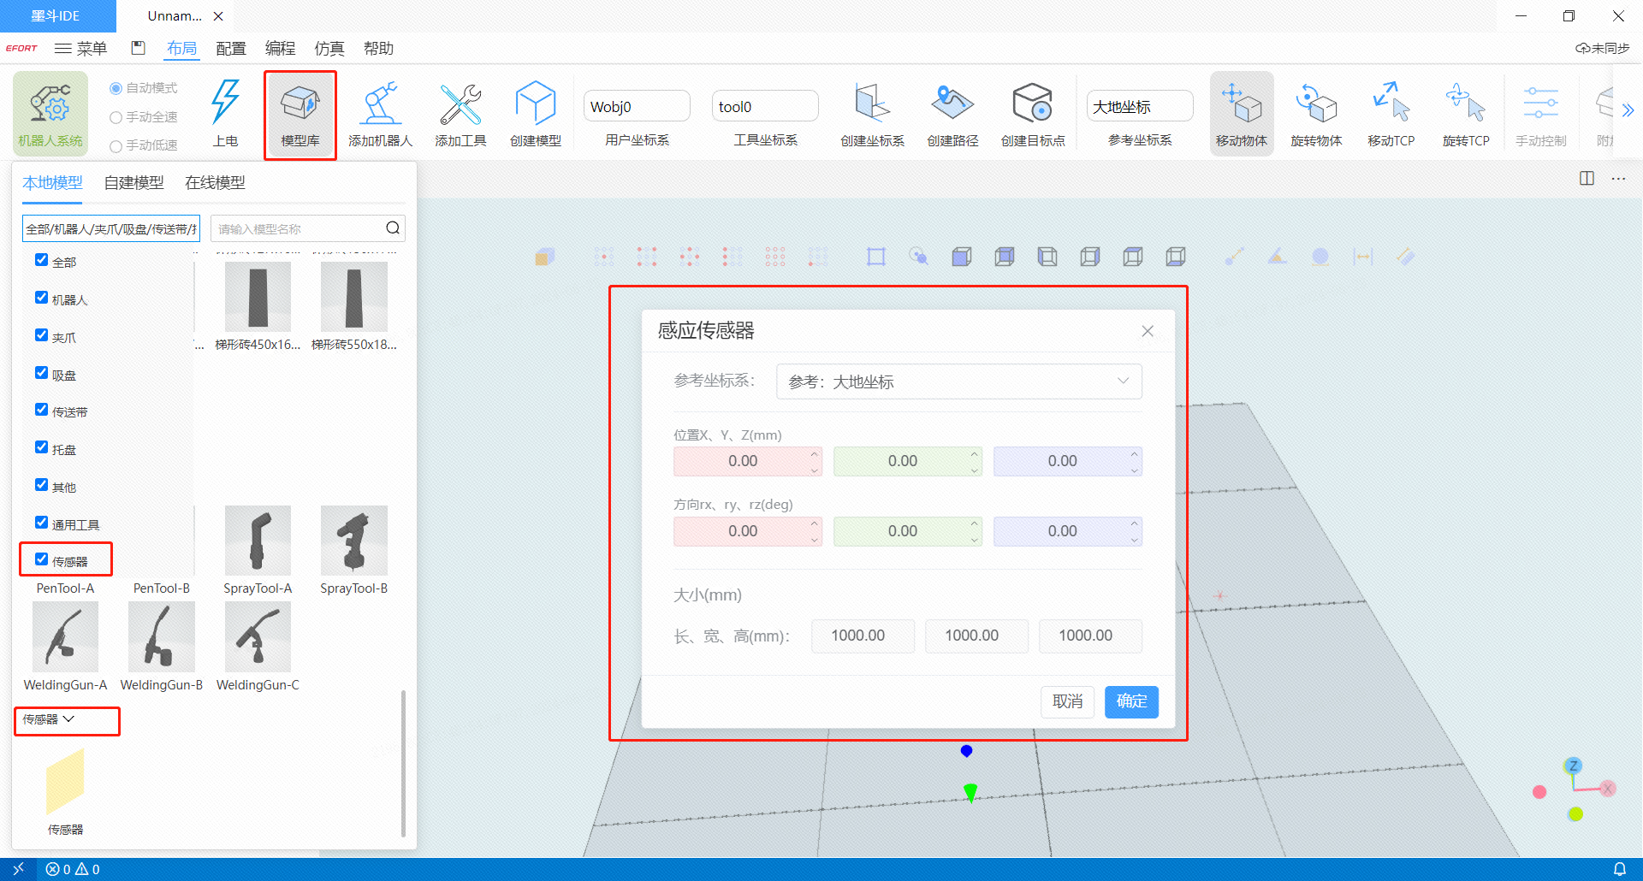The height and width of the screenshot is (881, 1643).
Task: Open the model category filter dropdown
Action: pos(110,228)
